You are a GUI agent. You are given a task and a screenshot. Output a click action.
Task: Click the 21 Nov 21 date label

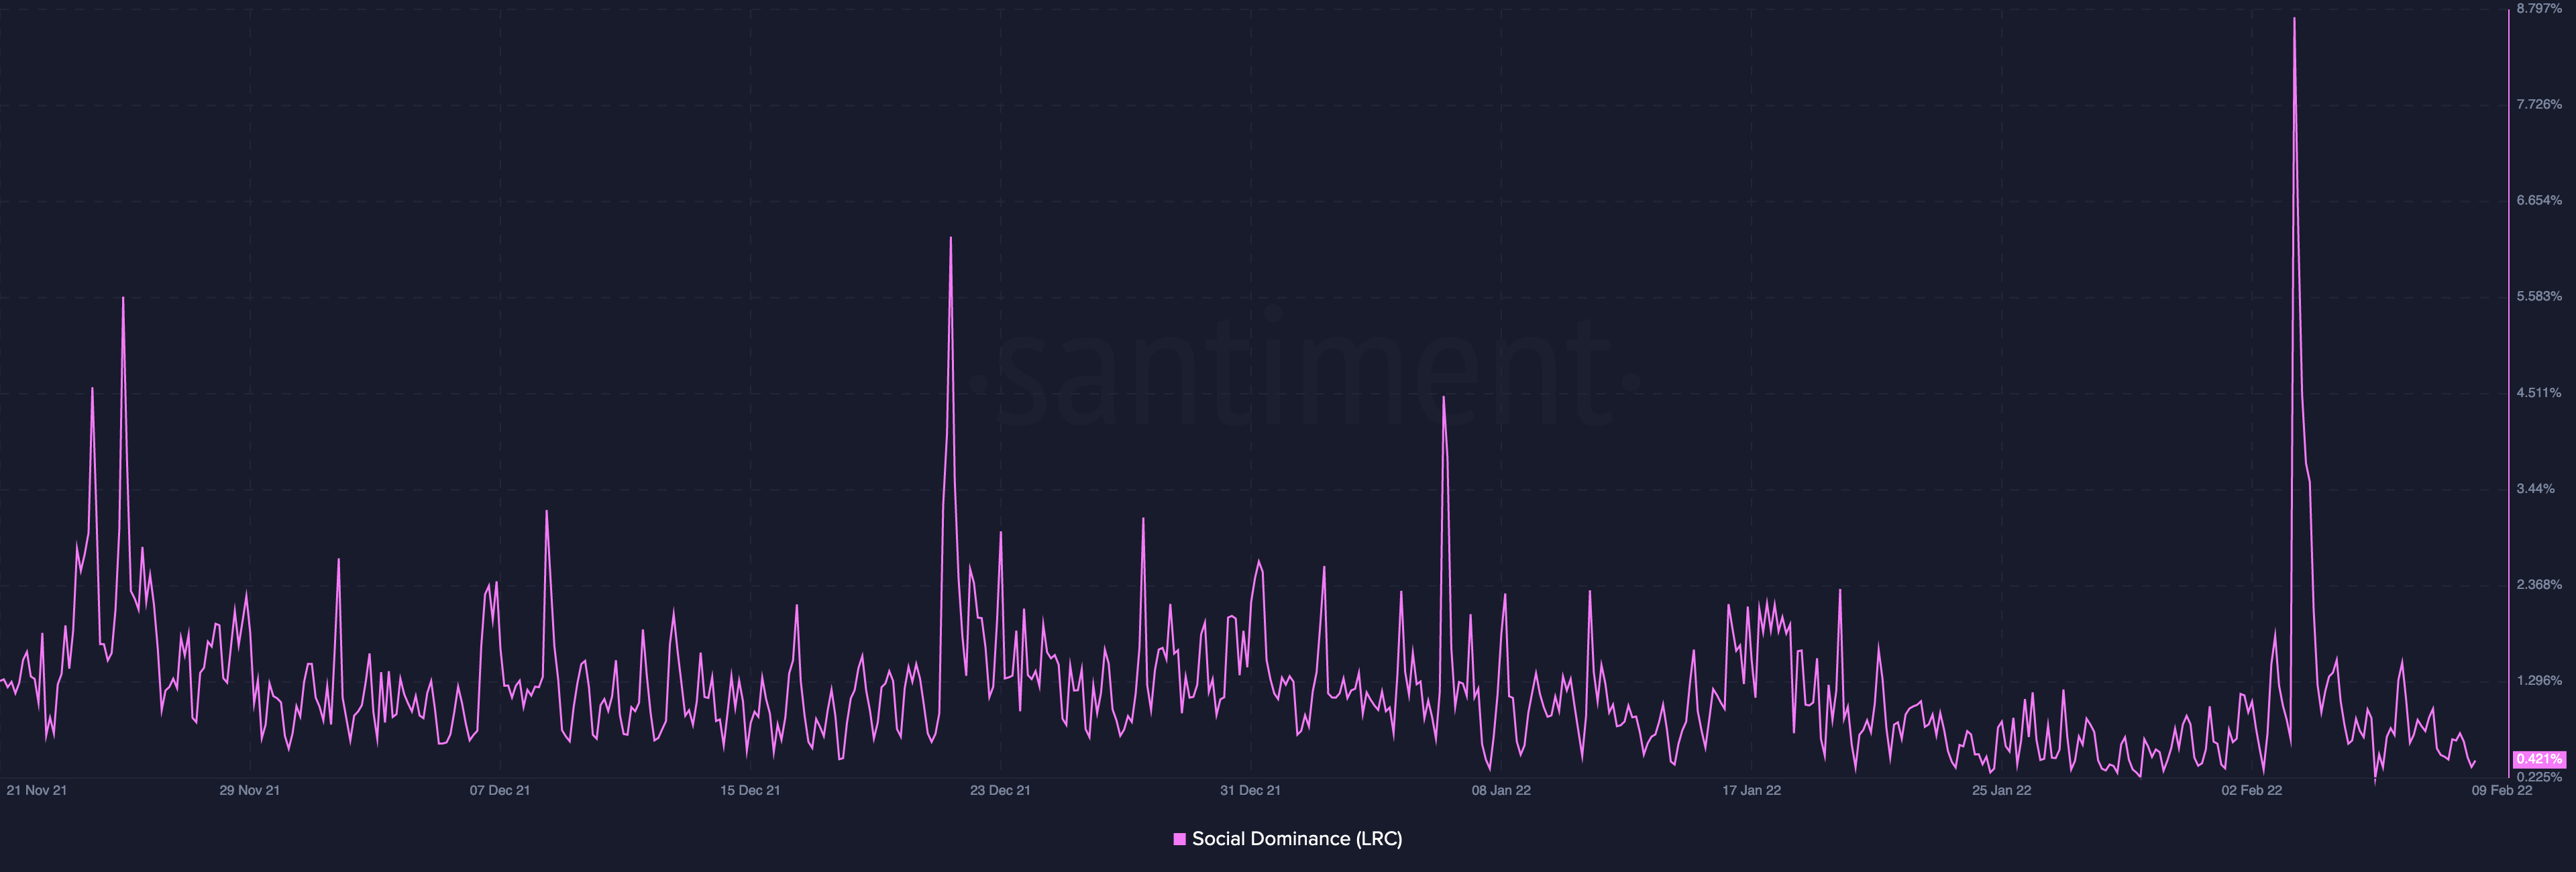37,790
